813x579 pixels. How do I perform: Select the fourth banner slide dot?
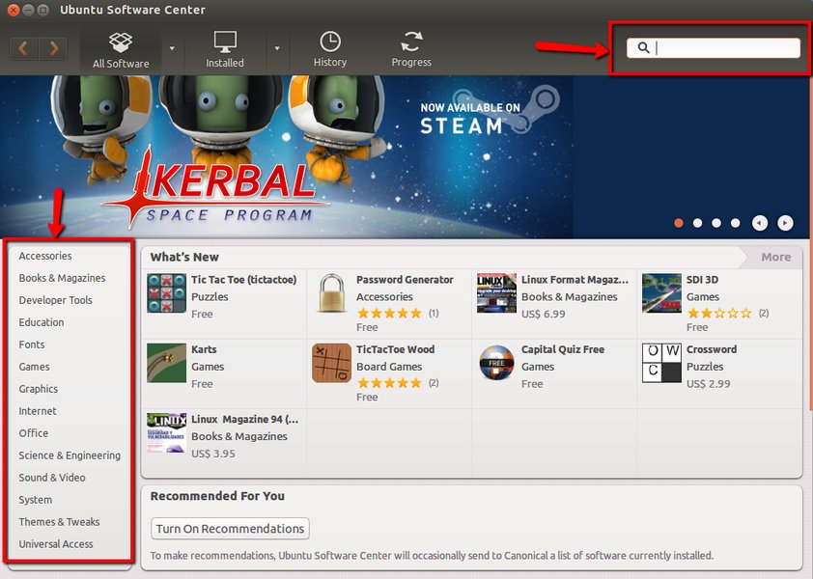[x=735, y=223]
